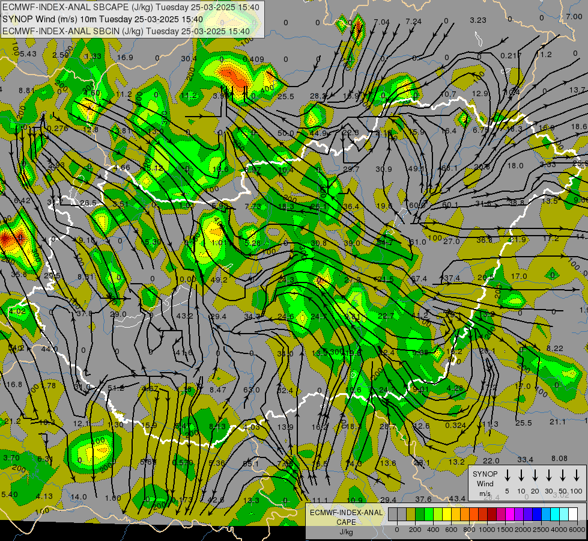Click the map value '7.04'
This screenshot has height=541, width=588.
click(x=382, y=22)
